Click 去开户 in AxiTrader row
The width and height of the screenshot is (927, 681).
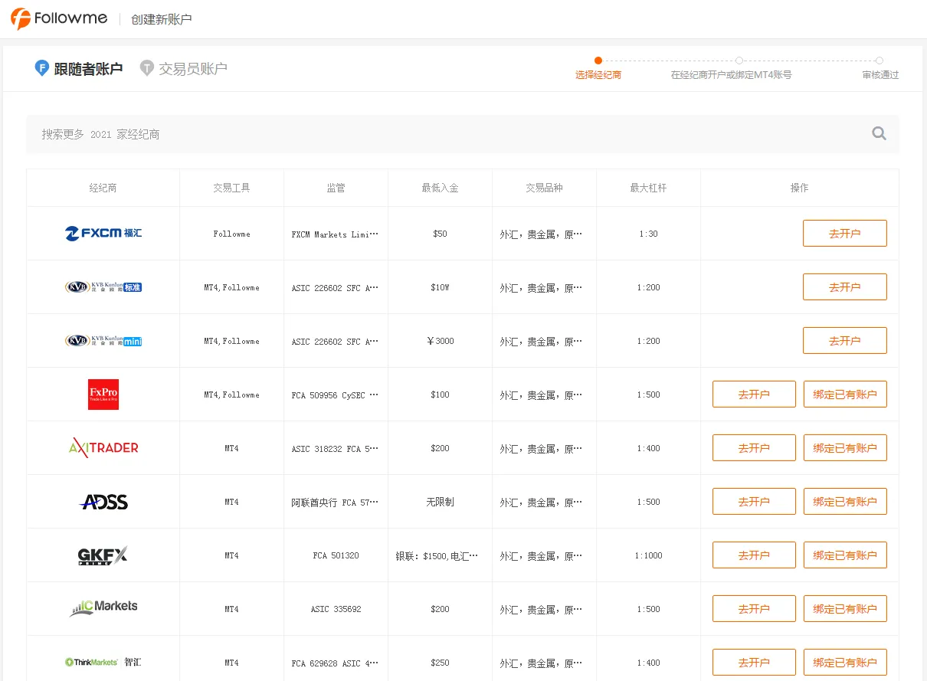[x=754, y=448]
